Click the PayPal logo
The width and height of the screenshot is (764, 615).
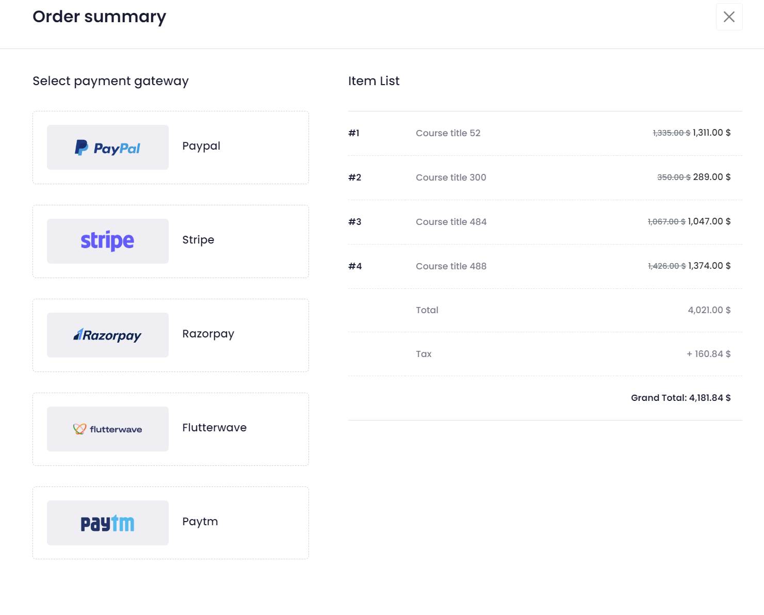[107, 148]
